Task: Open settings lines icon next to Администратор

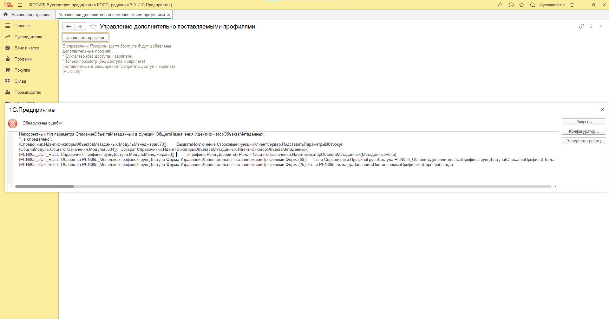Action: [x=572, y=5]
